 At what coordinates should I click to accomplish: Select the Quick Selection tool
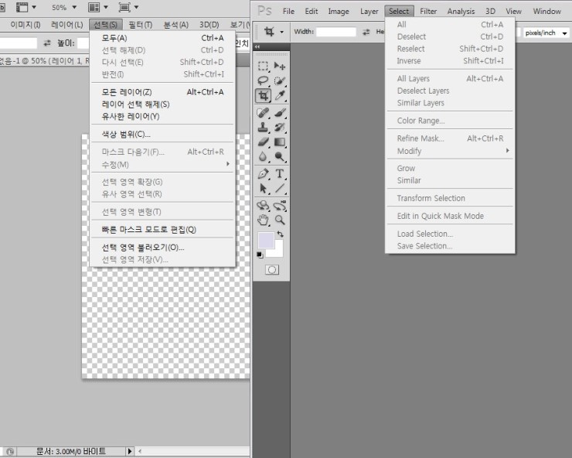tap(280, 80)
